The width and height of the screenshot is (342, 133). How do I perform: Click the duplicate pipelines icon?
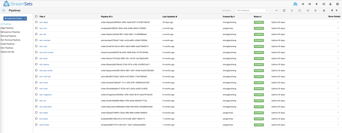[300, 10]
